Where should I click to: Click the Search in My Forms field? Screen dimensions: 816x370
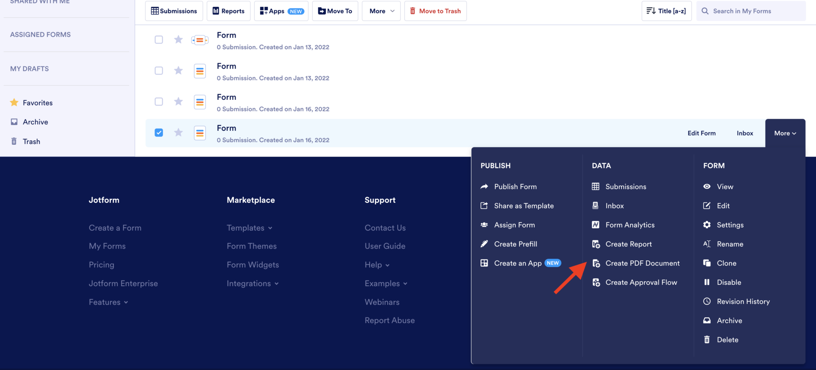(x=751, y=11)
